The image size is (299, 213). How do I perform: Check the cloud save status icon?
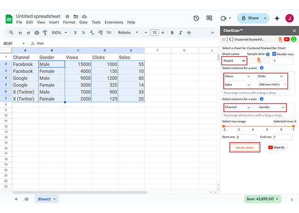pyautogui.click(x=84, y=17)
